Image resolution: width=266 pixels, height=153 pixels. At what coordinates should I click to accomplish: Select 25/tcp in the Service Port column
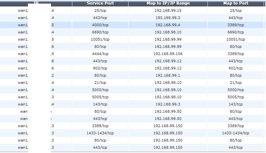point(100,10)
